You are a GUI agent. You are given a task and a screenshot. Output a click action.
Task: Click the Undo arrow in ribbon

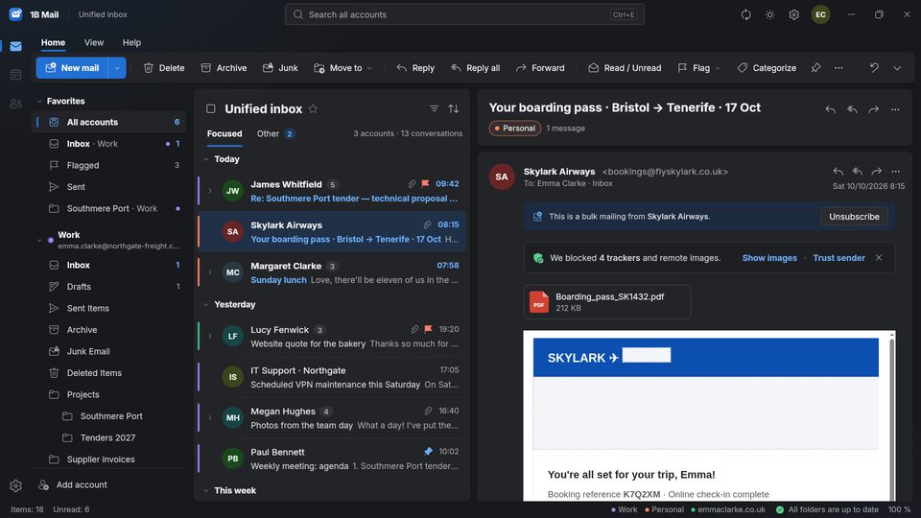point(874,68)
